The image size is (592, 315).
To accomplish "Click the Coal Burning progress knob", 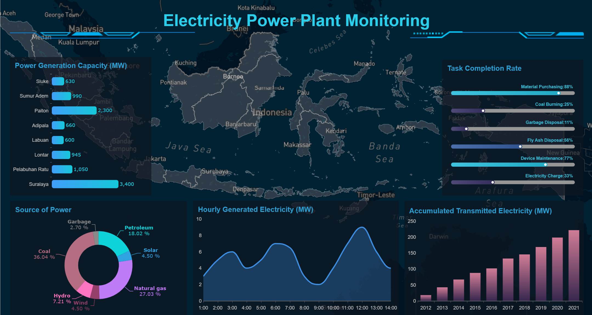I will click(x=483, y=111).
